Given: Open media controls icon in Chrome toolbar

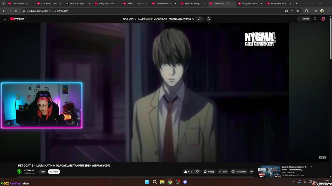Looking at the screenshot, I should coord(316,11).
